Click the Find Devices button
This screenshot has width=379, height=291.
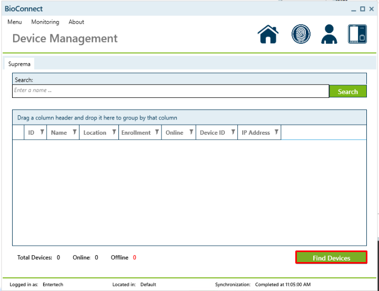pos(331,258)
